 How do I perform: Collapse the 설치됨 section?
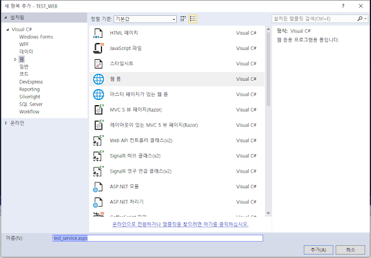click(5, 17)
